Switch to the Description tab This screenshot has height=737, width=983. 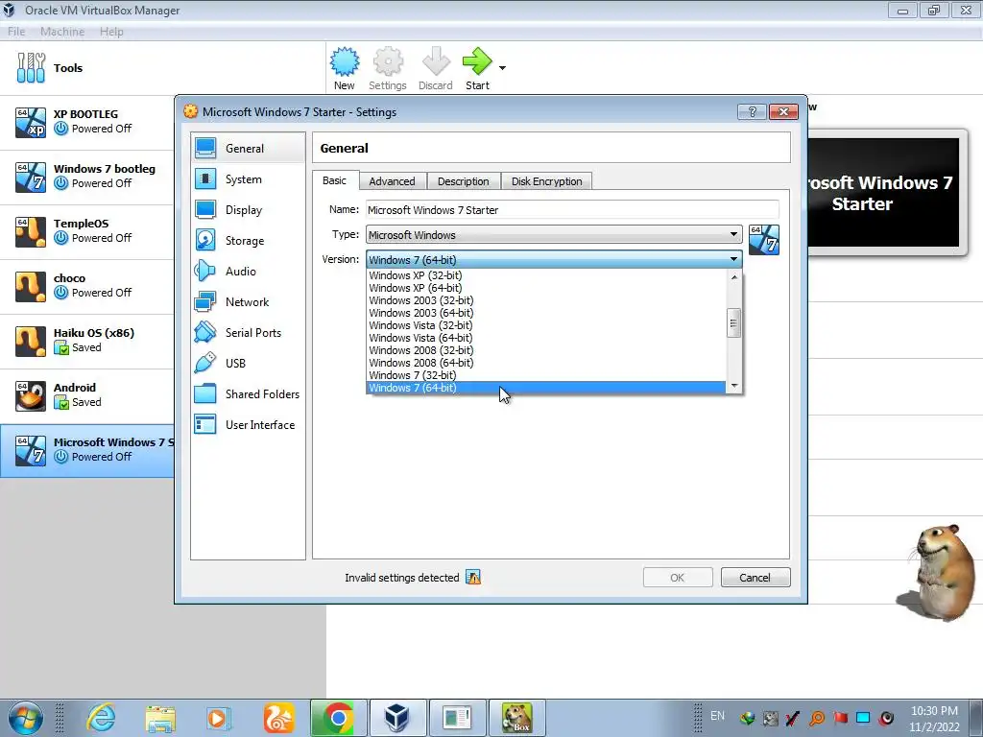coord(464,181)
